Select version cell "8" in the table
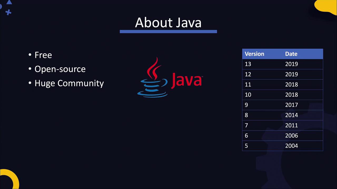 point(246,115)
